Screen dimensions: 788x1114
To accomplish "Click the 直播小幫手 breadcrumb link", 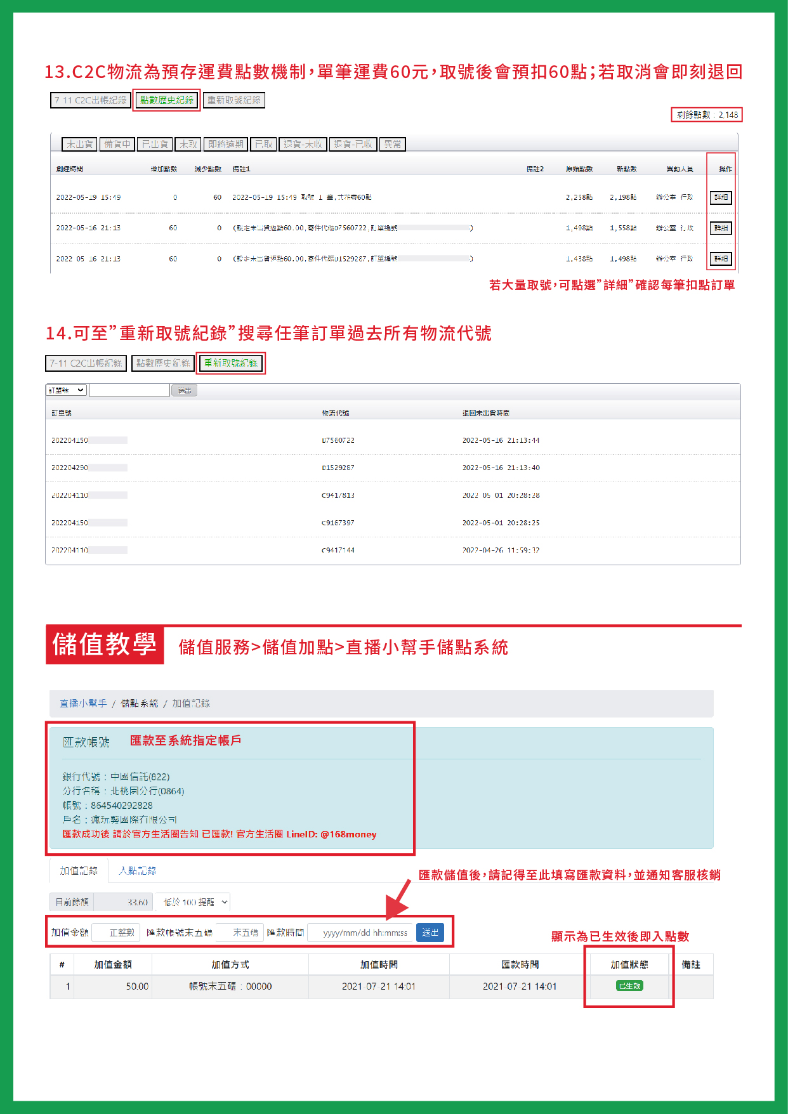I will pos(83,704).
